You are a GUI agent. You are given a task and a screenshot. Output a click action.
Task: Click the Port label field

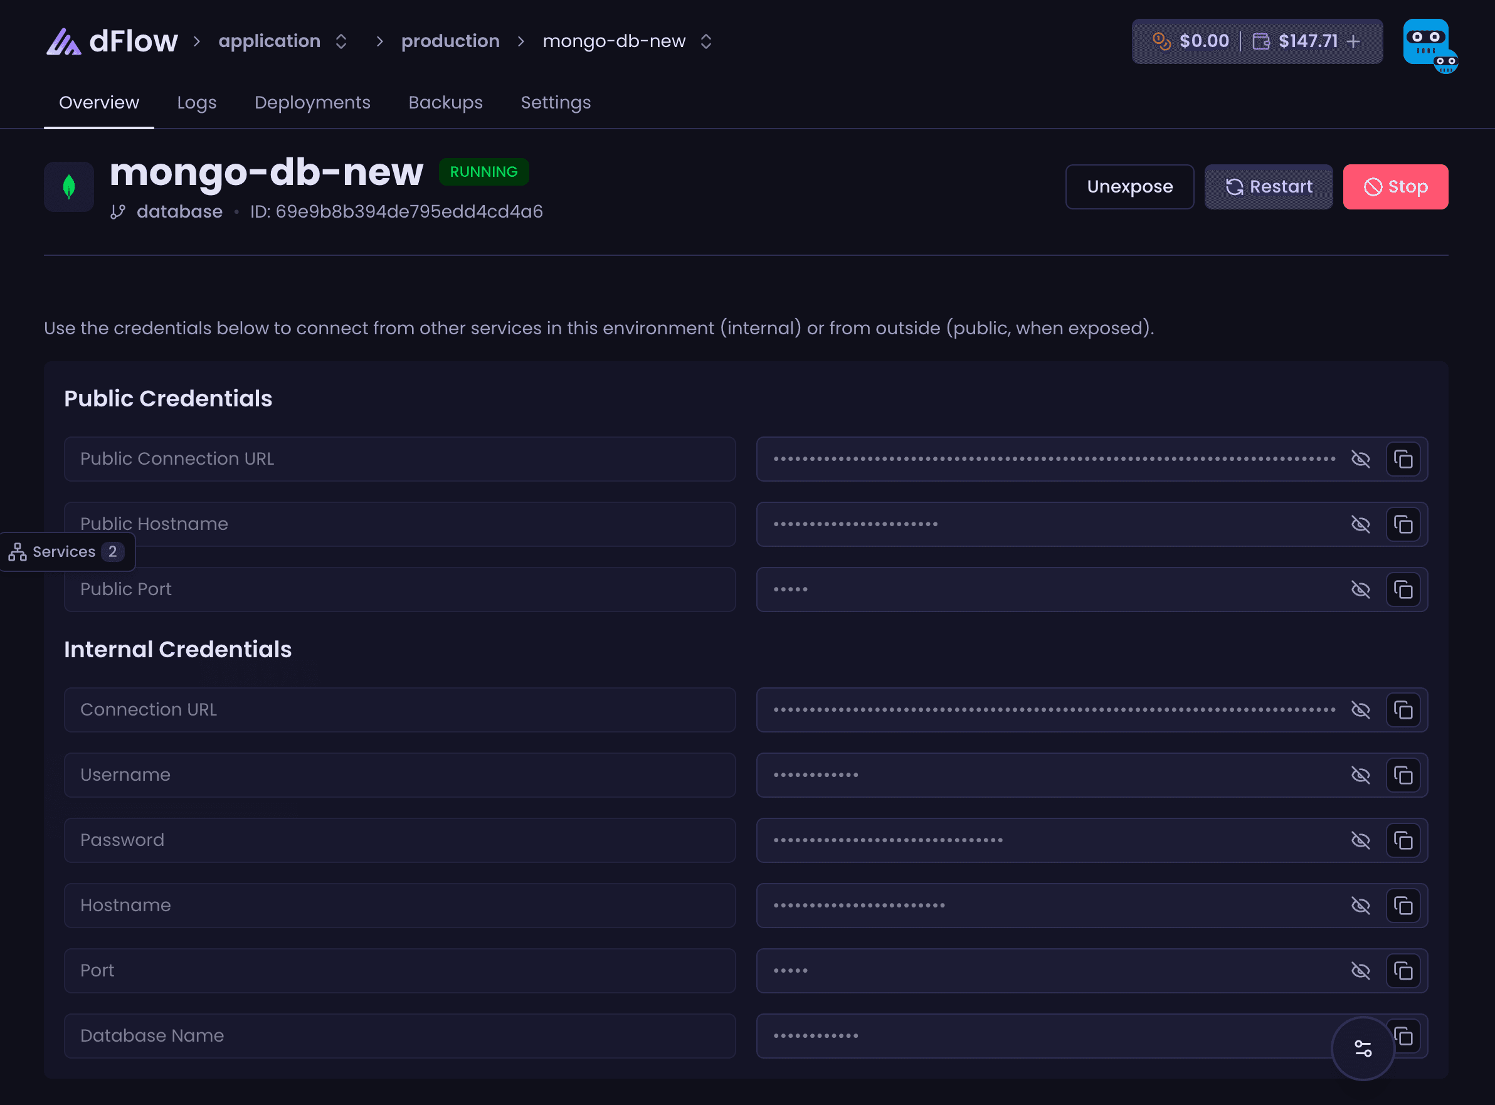tap(400, 971)
